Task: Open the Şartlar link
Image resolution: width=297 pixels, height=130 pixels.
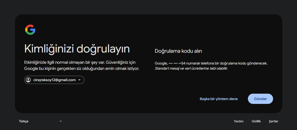Action: [x=274, y=121]
